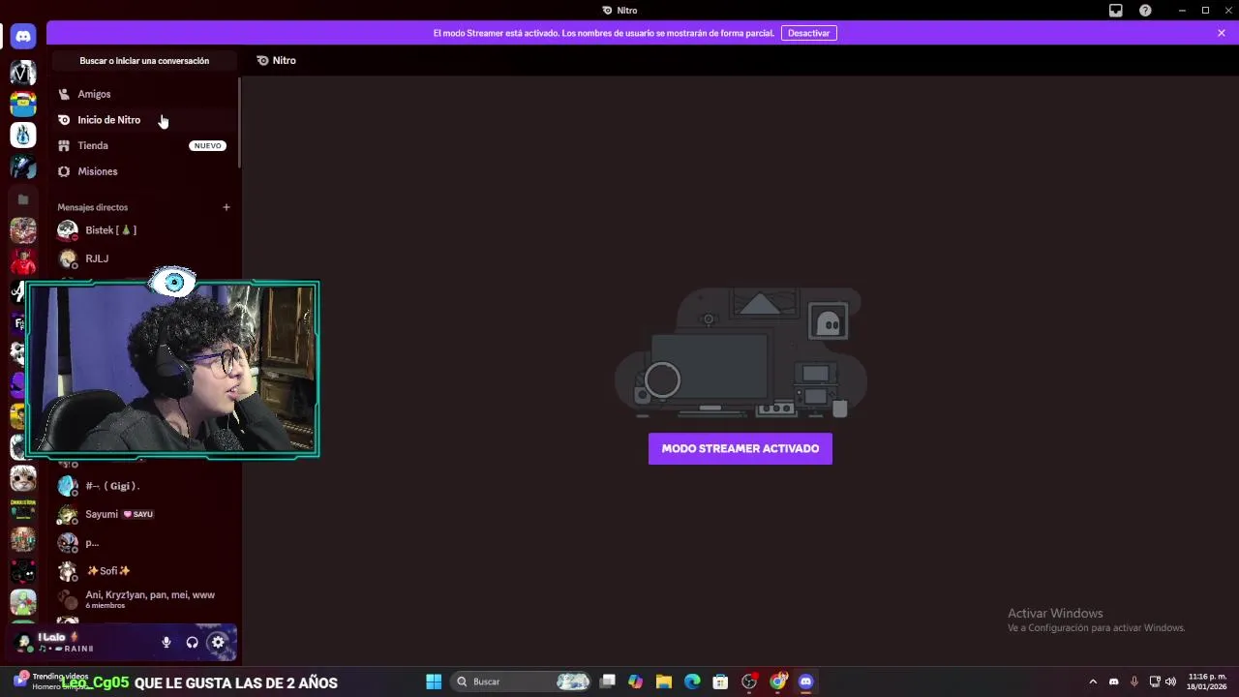Open Microsoft Store from taskbar
This screenshot has height=697, width=1239.
coord(720,682)
